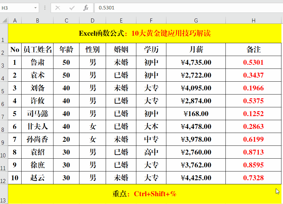Image resolution: width=283 pixels, height=204 pixels.
Task: Click the salary cell "¥4,735.00"
Action: tap(196, 62)
